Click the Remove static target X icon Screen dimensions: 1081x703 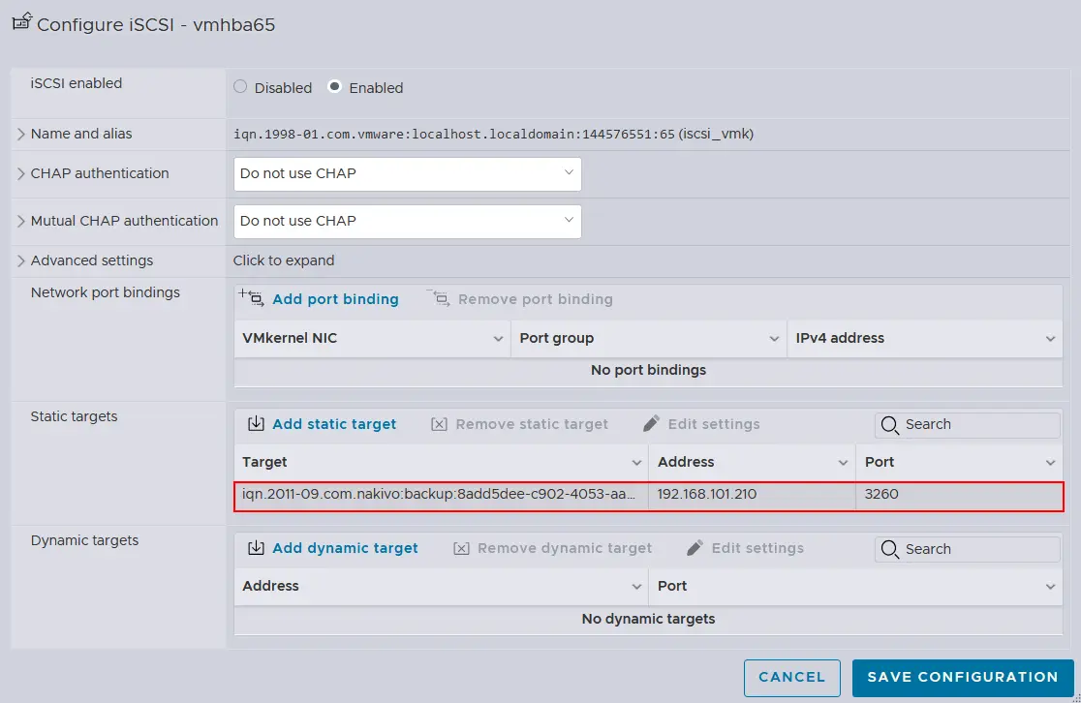pyautogui.click(x=439, y=424)
